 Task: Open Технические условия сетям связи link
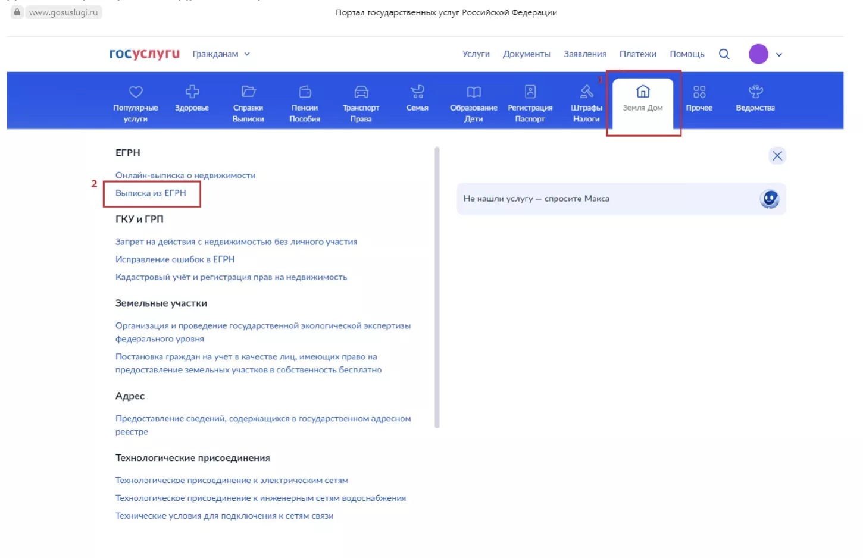224,516
